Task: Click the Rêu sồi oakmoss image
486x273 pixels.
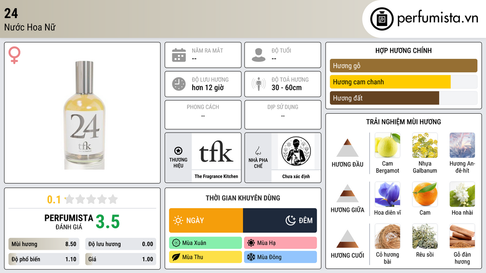Action: coord(425,236)
